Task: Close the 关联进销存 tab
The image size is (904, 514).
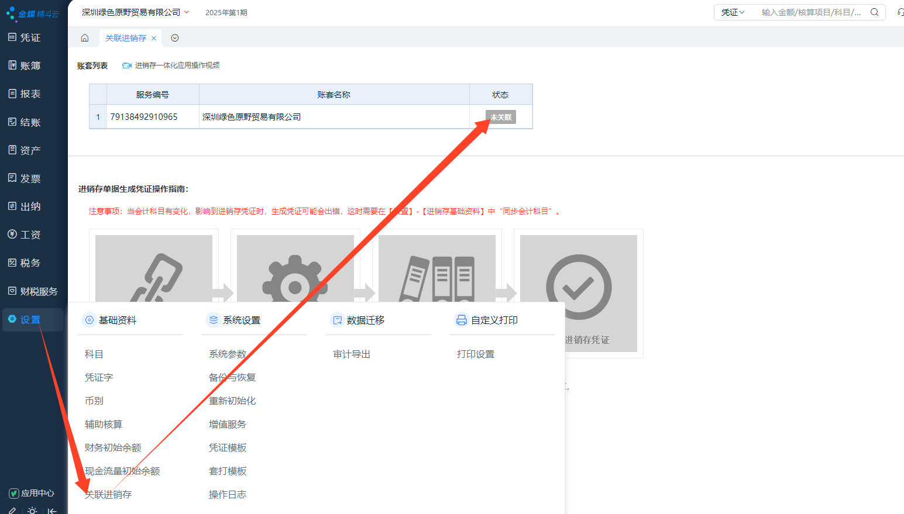Action: point(154,38)
